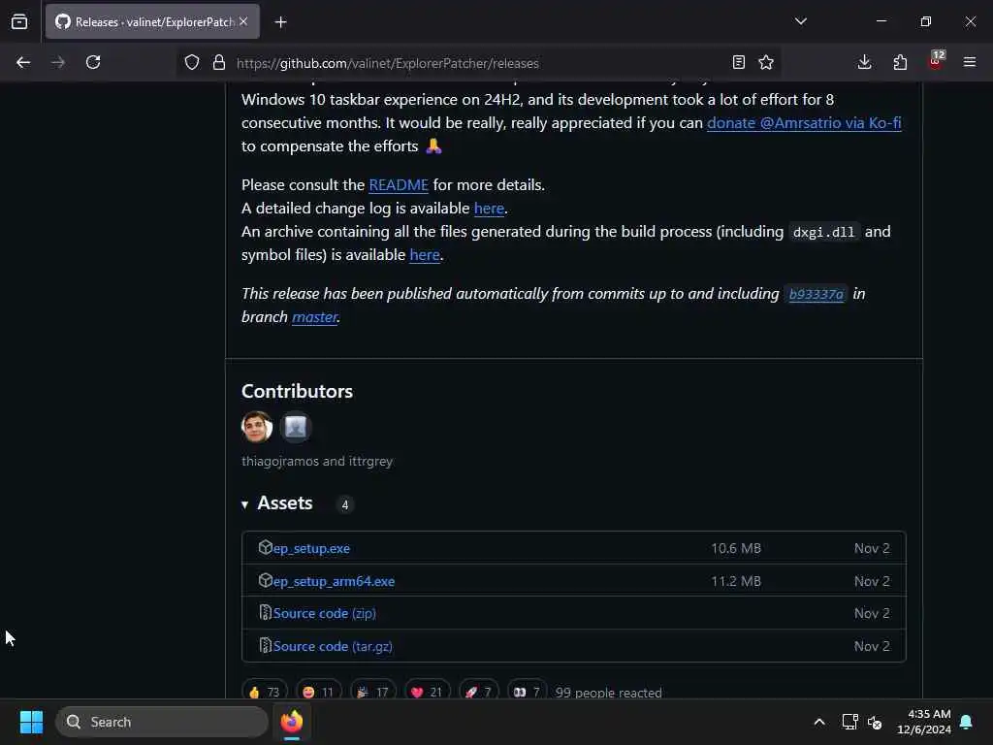Open network status tray icon

[x=849, y=722]
